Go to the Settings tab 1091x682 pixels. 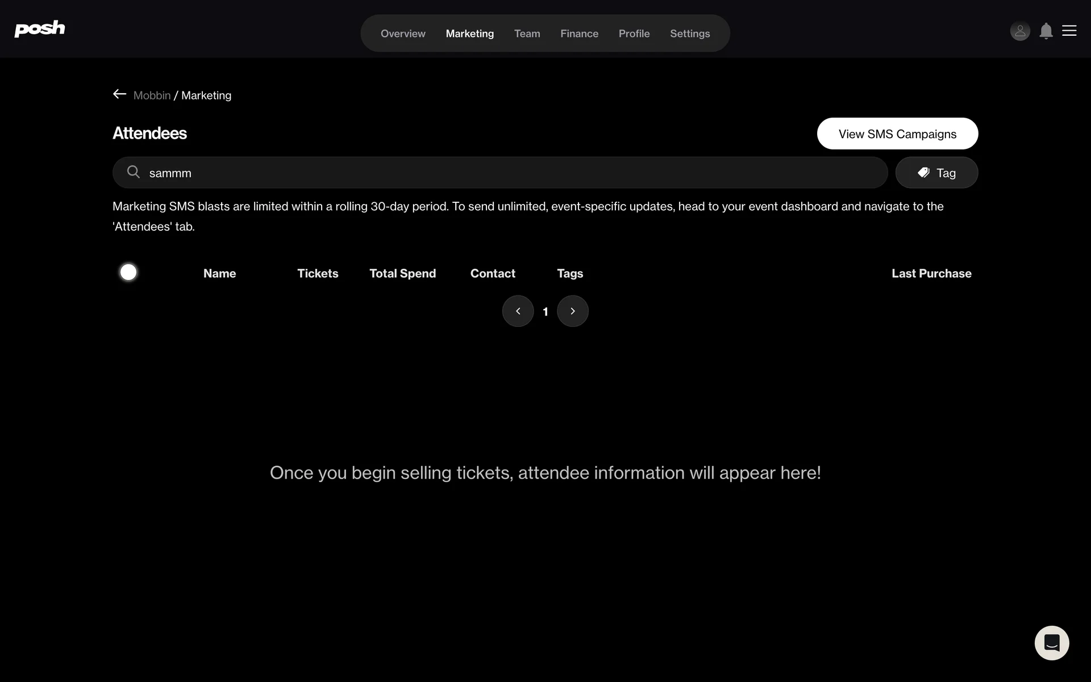[690, 34]
